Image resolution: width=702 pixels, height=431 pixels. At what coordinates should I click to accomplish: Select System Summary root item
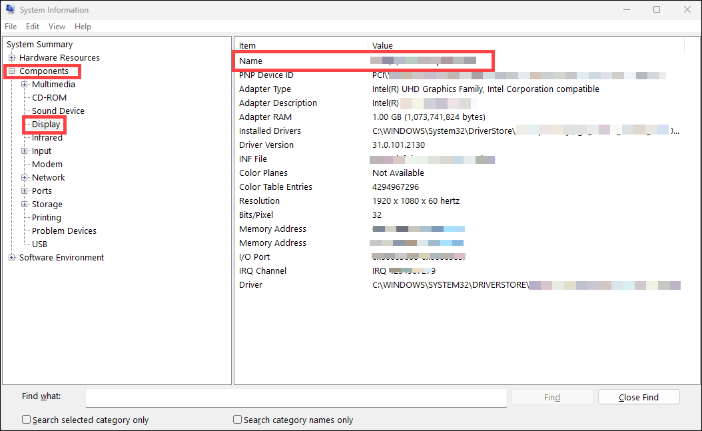pos(39,45)
